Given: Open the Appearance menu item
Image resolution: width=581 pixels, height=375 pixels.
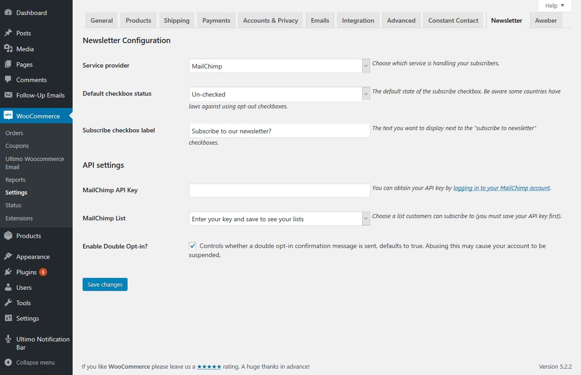Looking at the screenshot, I should [x=36, y=257].
